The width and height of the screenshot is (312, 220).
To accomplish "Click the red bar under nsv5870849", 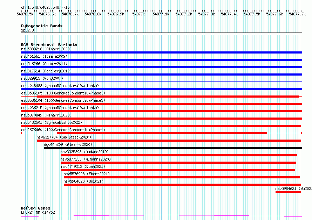I will pyautogui.click(x=161, y=119).
